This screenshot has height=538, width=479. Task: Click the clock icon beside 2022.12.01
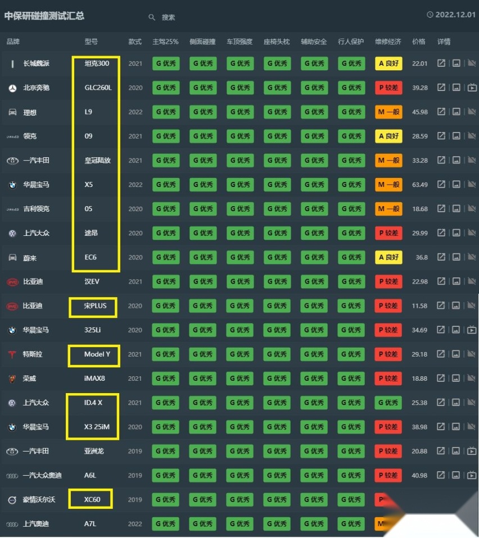(430, 15)
